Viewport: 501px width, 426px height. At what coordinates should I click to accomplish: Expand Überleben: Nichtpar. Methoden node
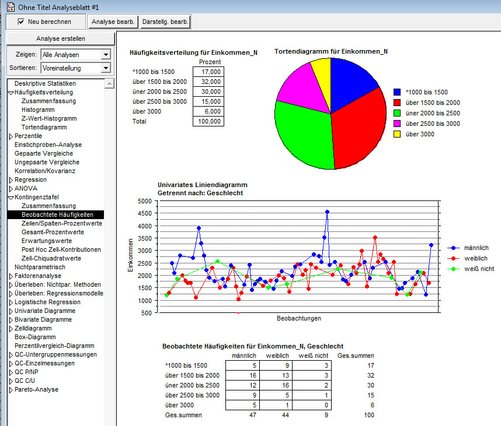(x=11, y=285)
